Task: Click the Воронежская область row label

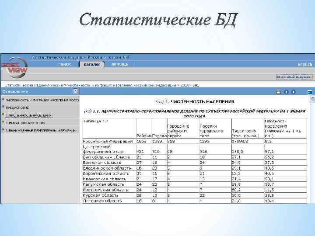Action: point(106,174)
